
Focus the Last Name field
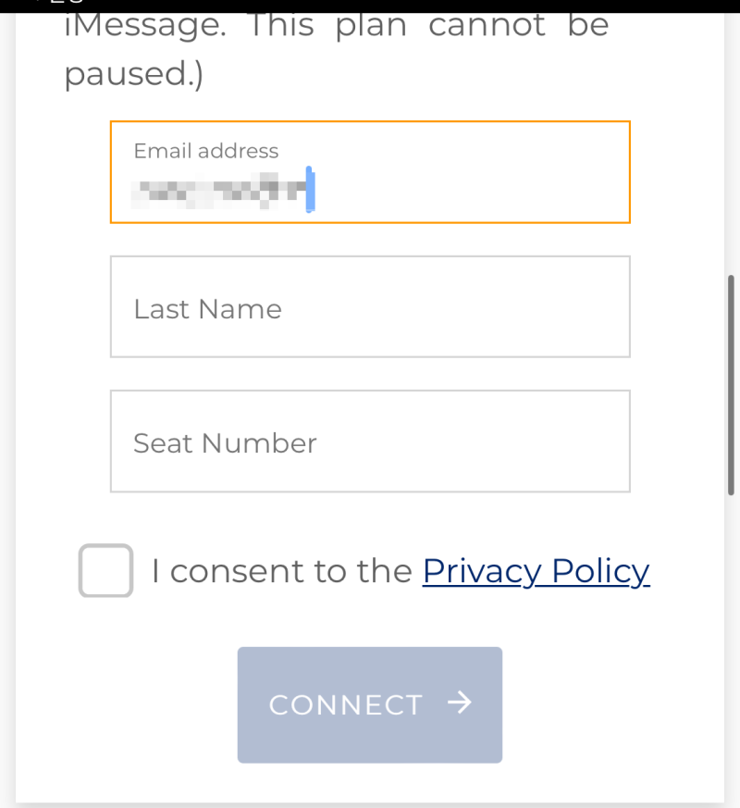(370, 306)
